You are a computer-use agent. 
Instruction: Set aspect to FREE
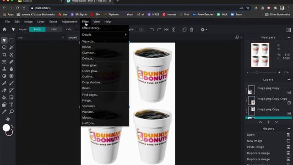click(x=54, y=29)
